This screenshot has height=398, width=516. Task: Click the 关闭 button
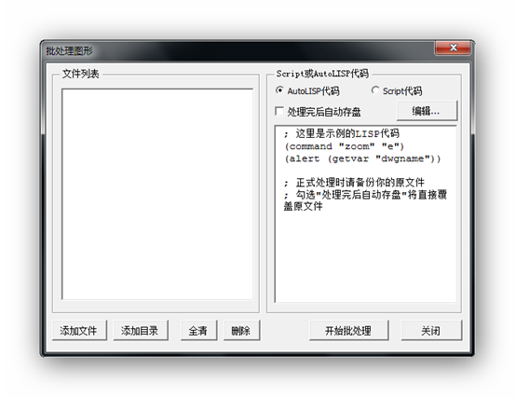431,330
